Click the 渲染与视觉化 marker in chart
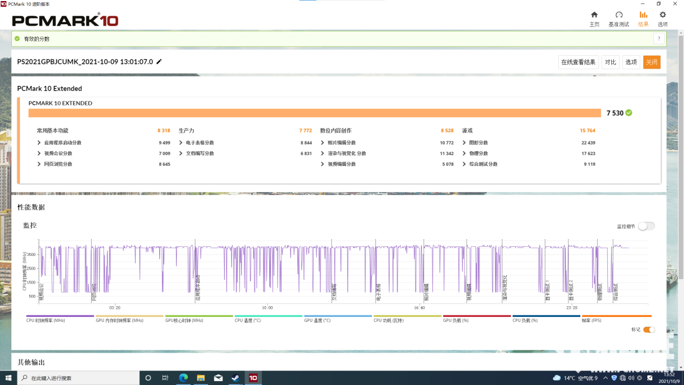This screenshot has width=684, height=385. tap(505, 287)
